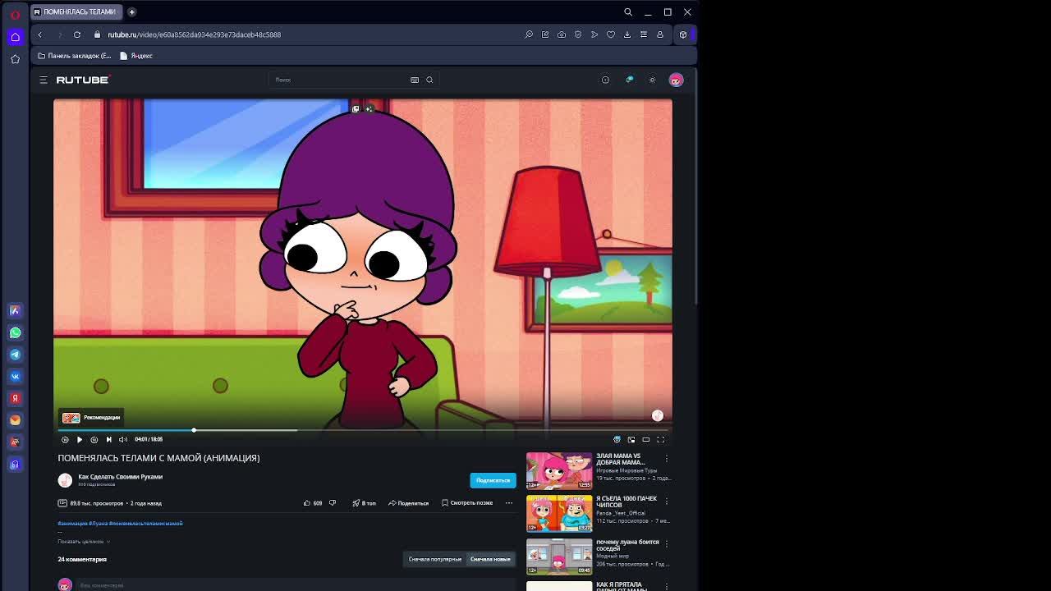Open Opera sidebar bookmarks star
The width and height of the screenshot is (1051, 591).
(15, 59)
